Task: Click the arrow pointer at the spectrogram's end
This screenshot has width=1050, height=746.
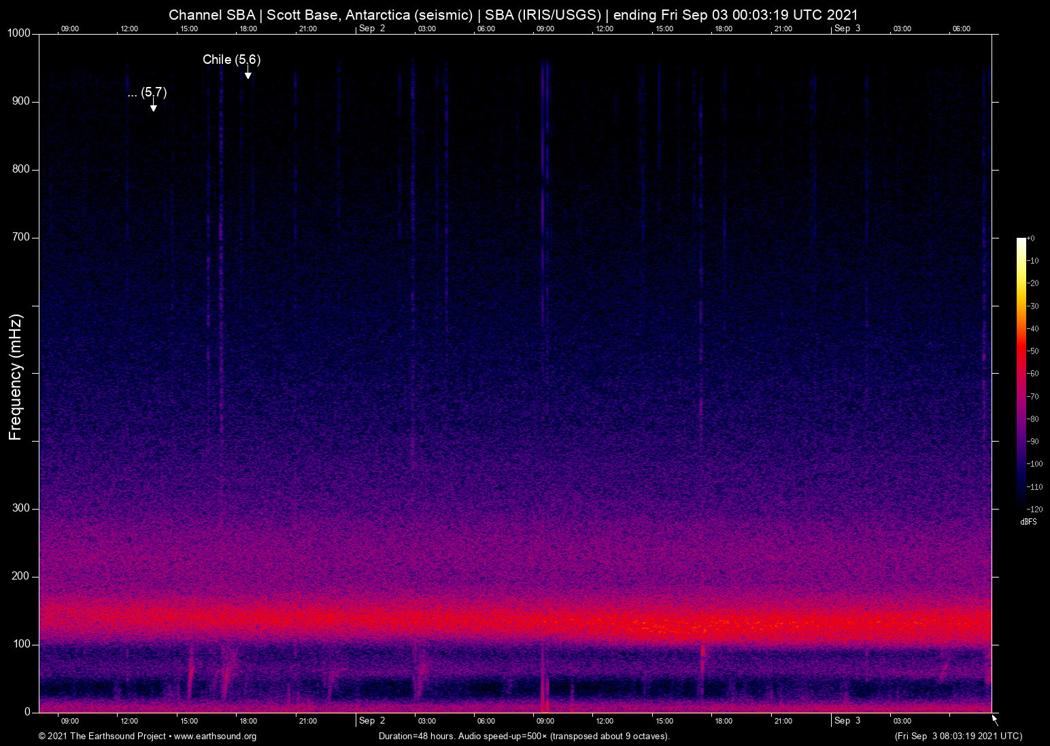Action: click(995, 720)
